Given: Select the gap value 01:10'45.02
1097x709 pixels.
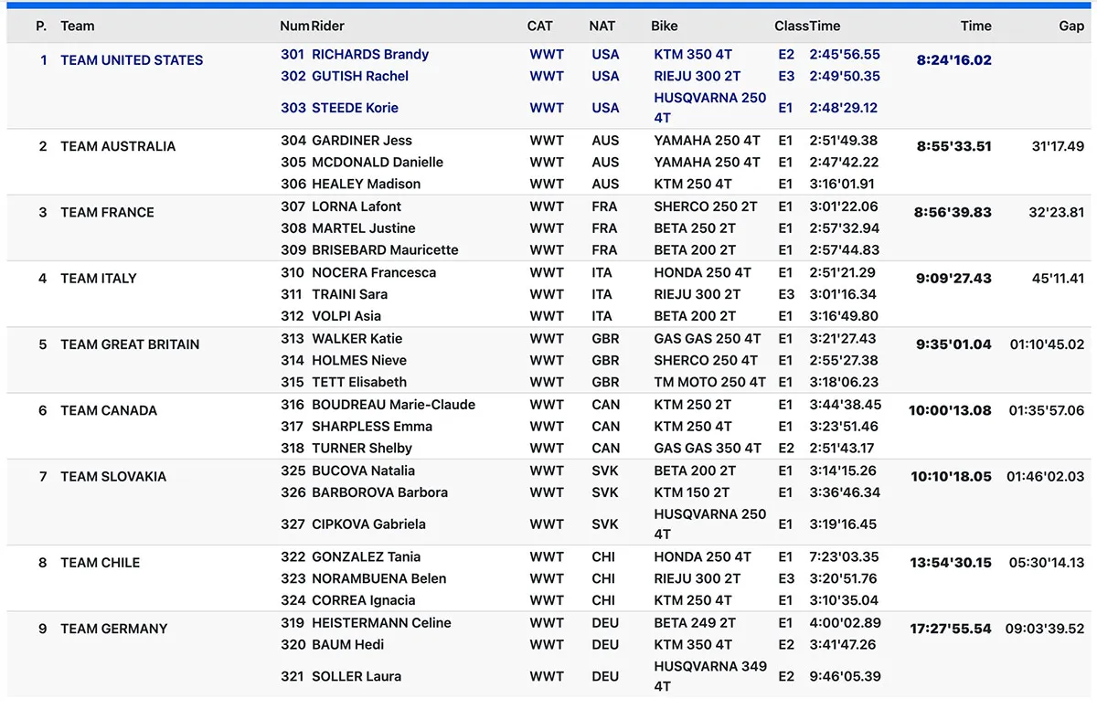Looking at the screenshot, I should (1048, 344).
